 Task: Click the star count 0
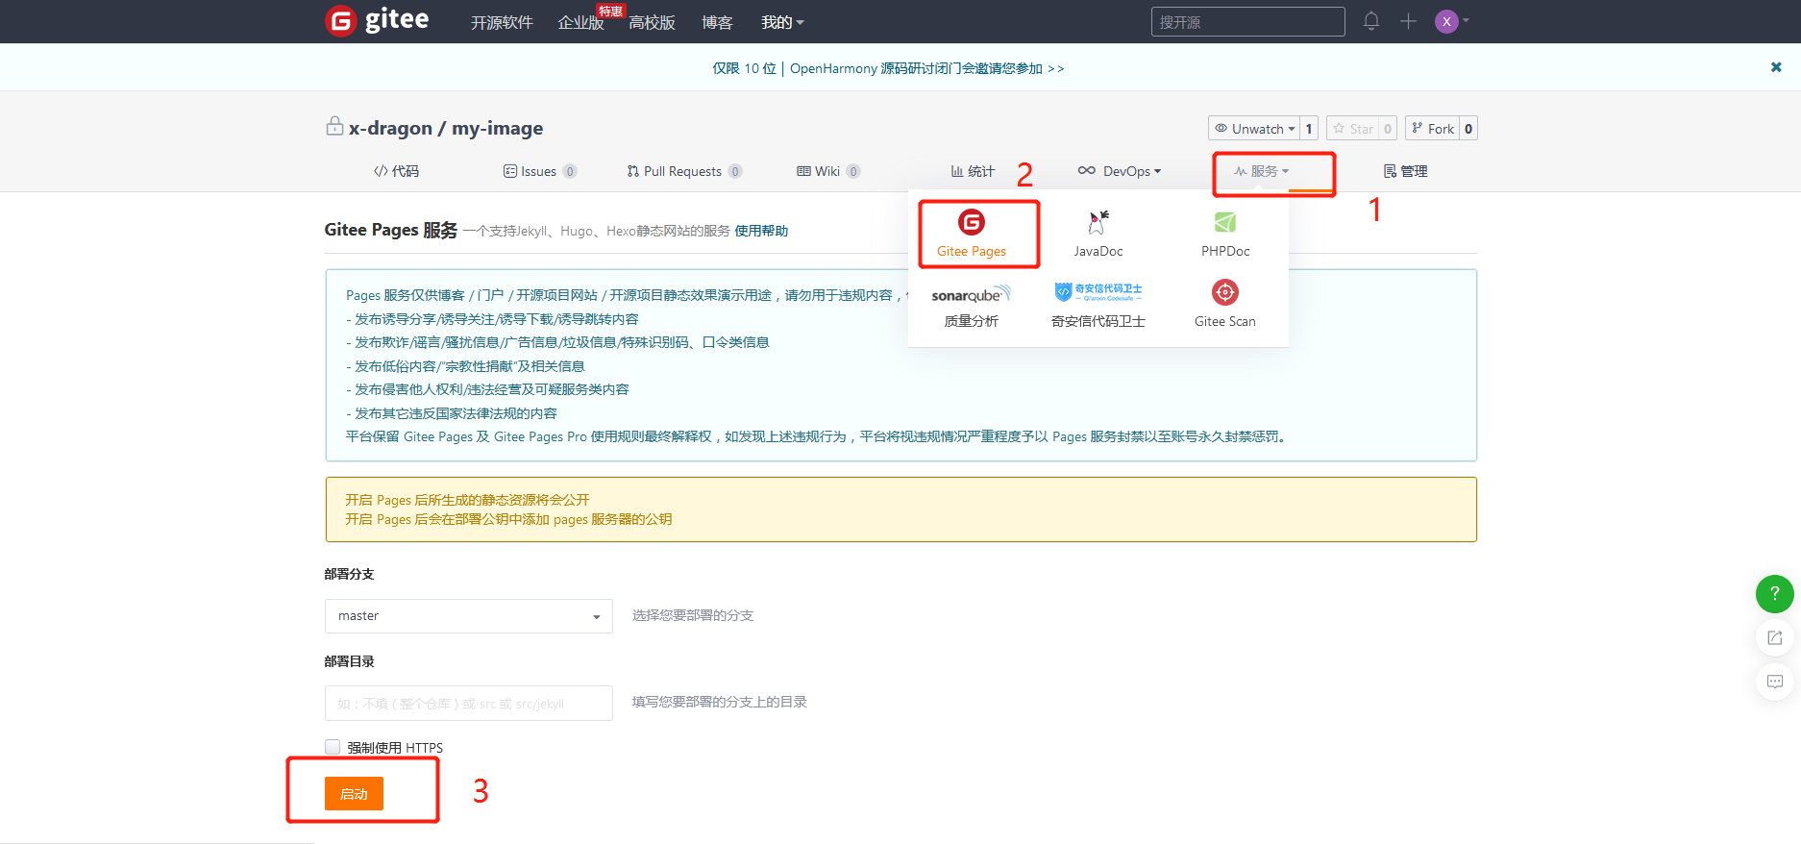pyautogui.click(x=1388, y=129)
